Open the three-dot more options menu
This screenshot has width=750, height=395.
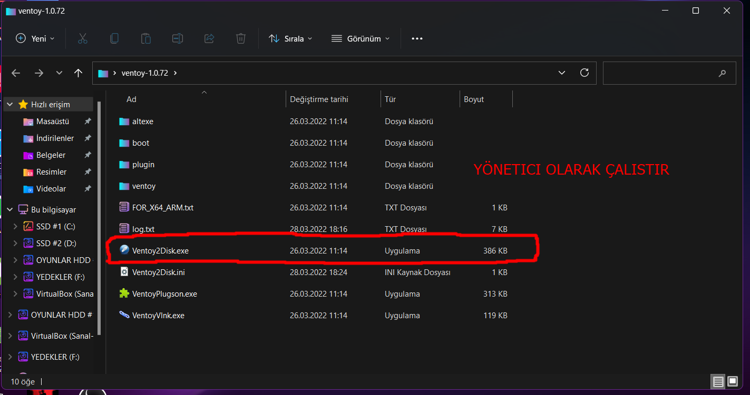click(x=417, y=38)
